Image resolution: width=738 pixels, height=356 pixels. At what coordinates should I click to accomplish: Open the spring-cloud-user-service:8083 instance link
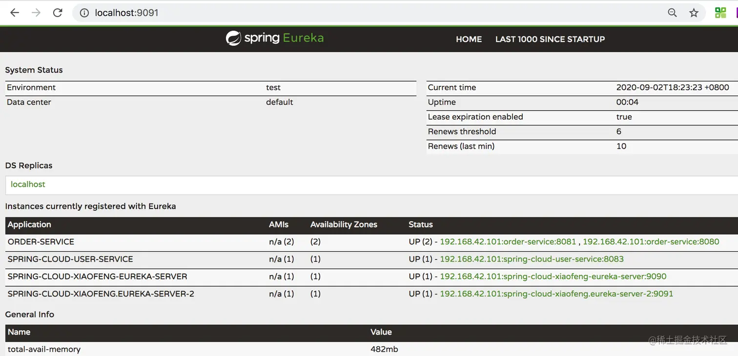pyautogui.click(x=532, y=259)
